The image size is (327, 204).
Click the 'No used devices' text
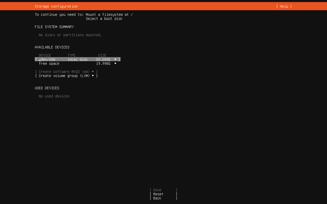point(54,96)
